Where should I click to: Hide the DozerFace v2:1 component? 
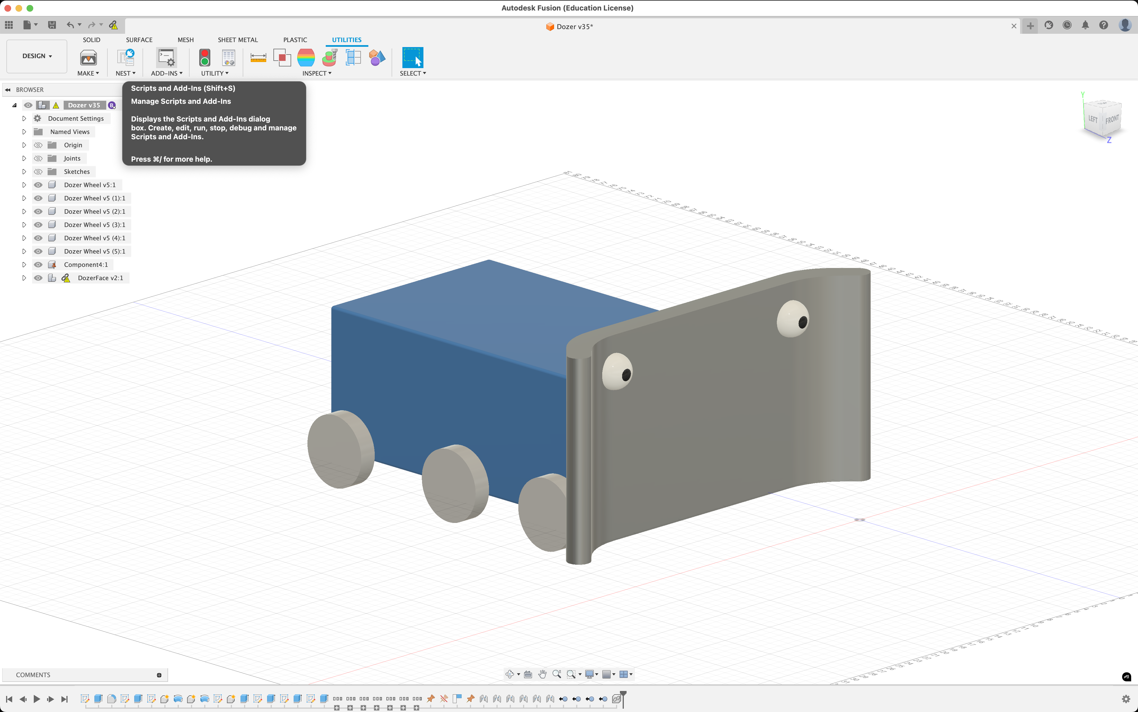(38, 278)
